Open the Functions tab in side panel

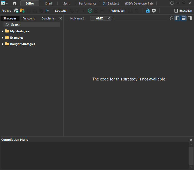point(29,18)
